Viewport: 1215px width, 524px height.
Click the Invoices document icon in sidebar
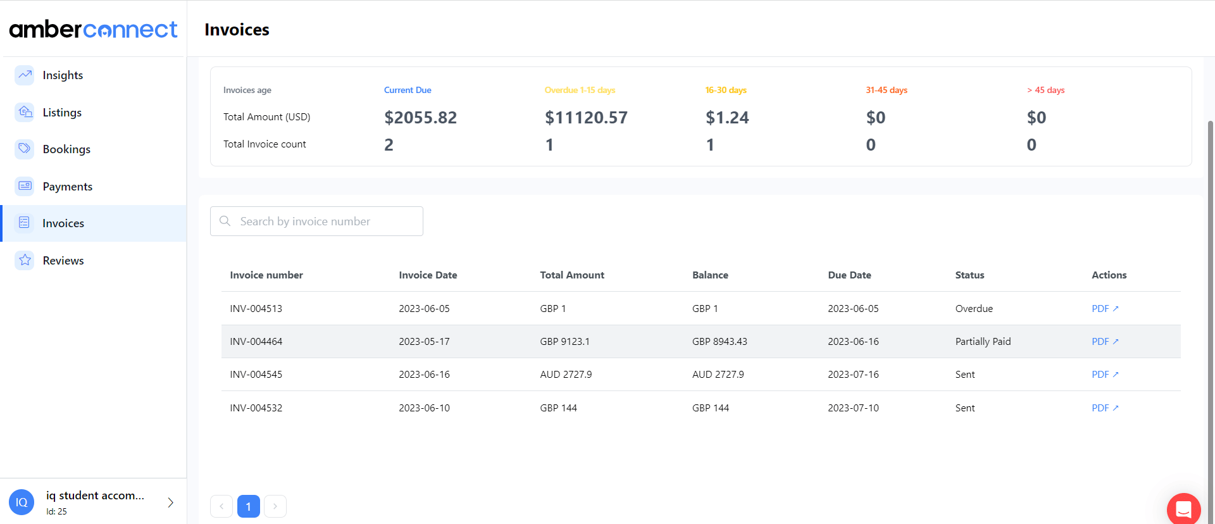[x=24, y=223]
